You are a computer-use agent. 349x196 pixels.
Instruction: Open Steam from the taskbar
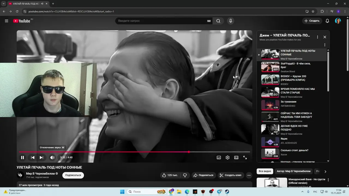pyautogui.click(x=227, y=192)
